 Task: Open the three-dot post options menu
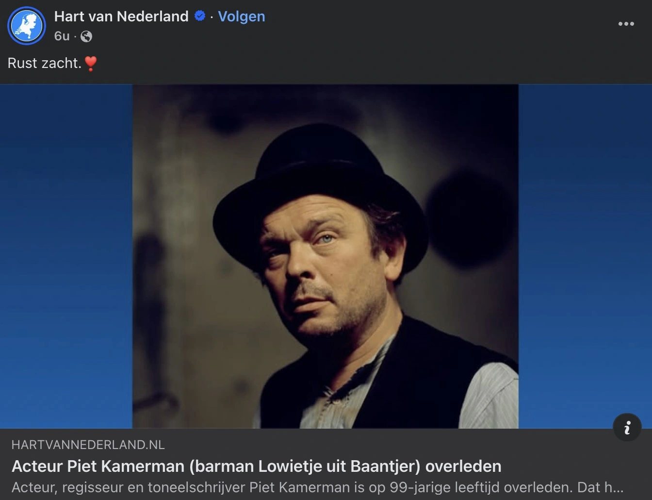pos(626,24)
